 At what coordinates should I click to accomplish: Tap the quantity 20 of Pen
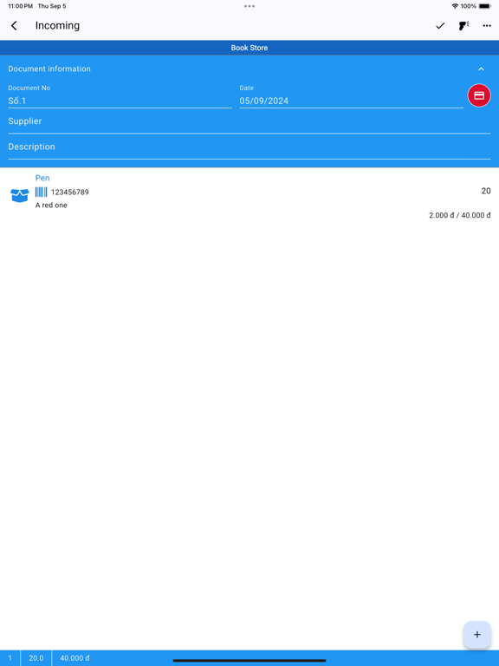pyautogui.click(x=486, y=191)
